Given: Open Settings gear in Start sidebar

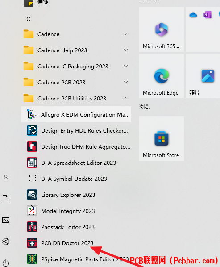Looking at the screenshot, I should (6, 242).
